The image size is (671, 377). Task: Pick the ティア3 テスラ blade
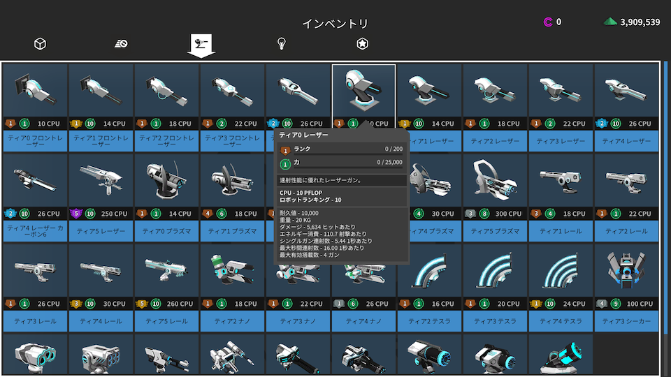tap(495, 272)
